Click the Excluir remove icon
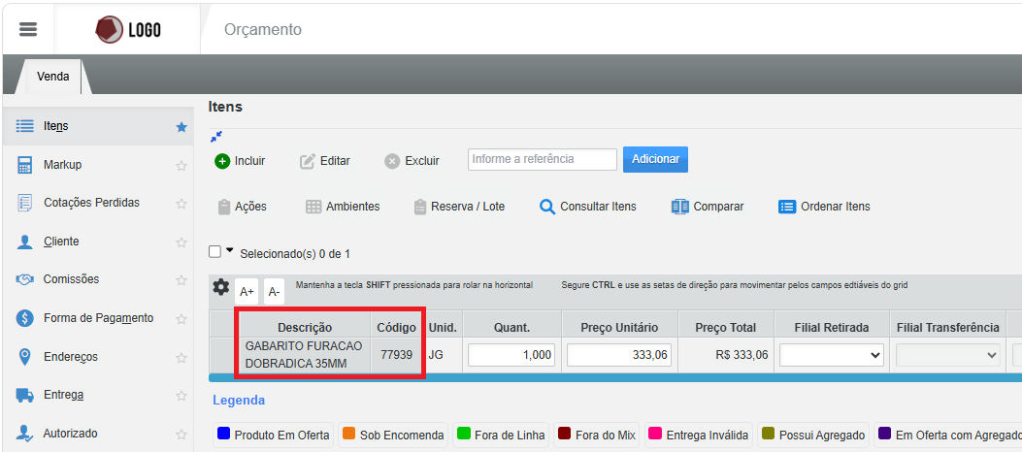1022x452 pixels. (x=392, y=161)
